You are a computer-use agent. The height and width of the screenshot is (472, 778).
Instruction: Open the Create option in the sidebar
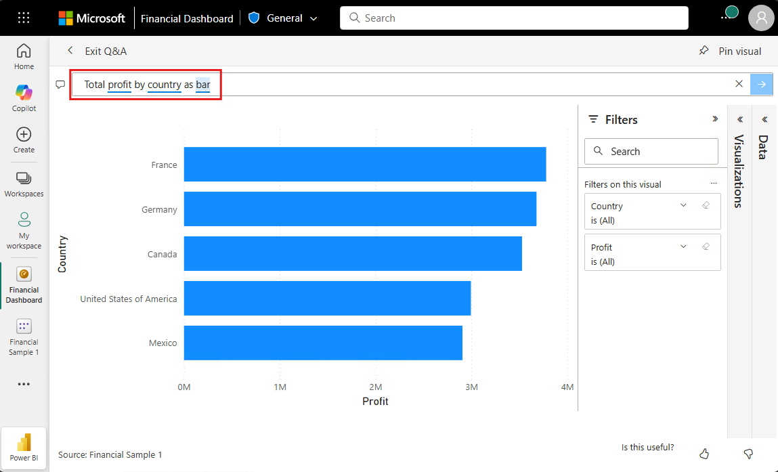click(x=24, y=135)
